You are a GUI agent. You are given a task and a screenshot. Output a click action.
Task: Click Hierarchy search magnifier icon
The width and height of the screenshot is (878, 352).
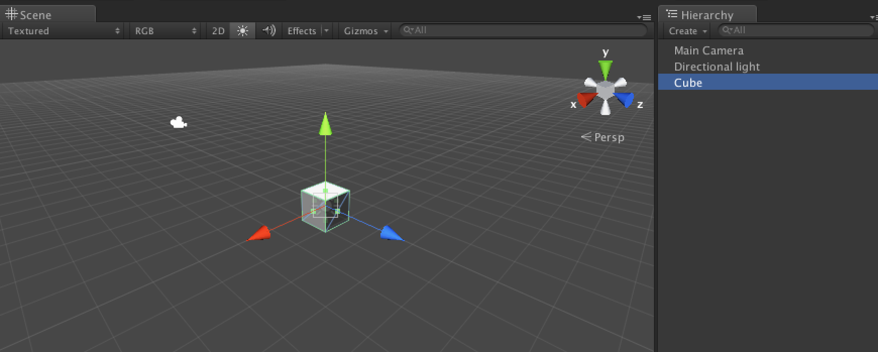727,30
